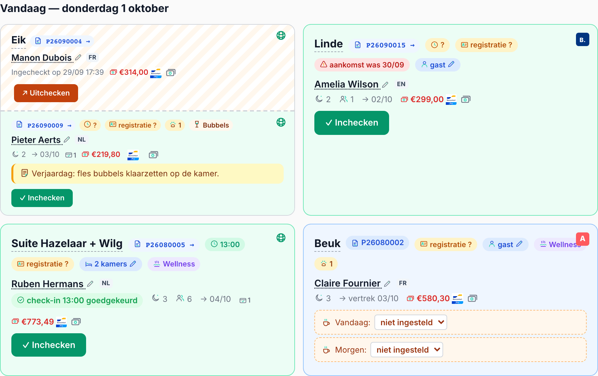Click the Airbnb A badge on Beuk

(583, 239)
